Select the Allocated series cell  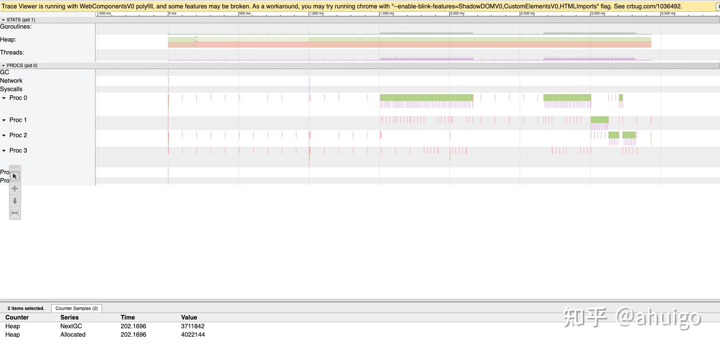(73, 335)
